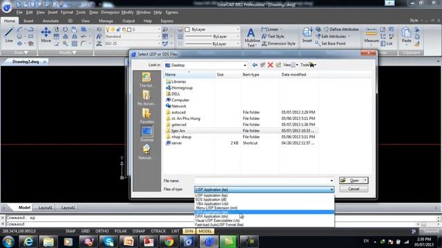
Task: Choose DRX Application (drx) file type
Action: (x=212, y=216)
